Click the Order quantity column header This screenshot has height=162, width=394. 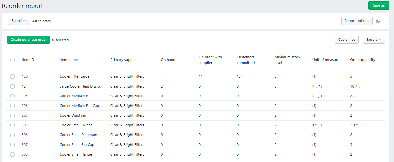[x=363, y=60]
